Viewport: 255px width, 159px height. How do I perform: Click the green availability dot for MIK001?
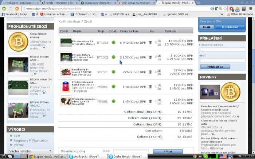click(114, 72)
